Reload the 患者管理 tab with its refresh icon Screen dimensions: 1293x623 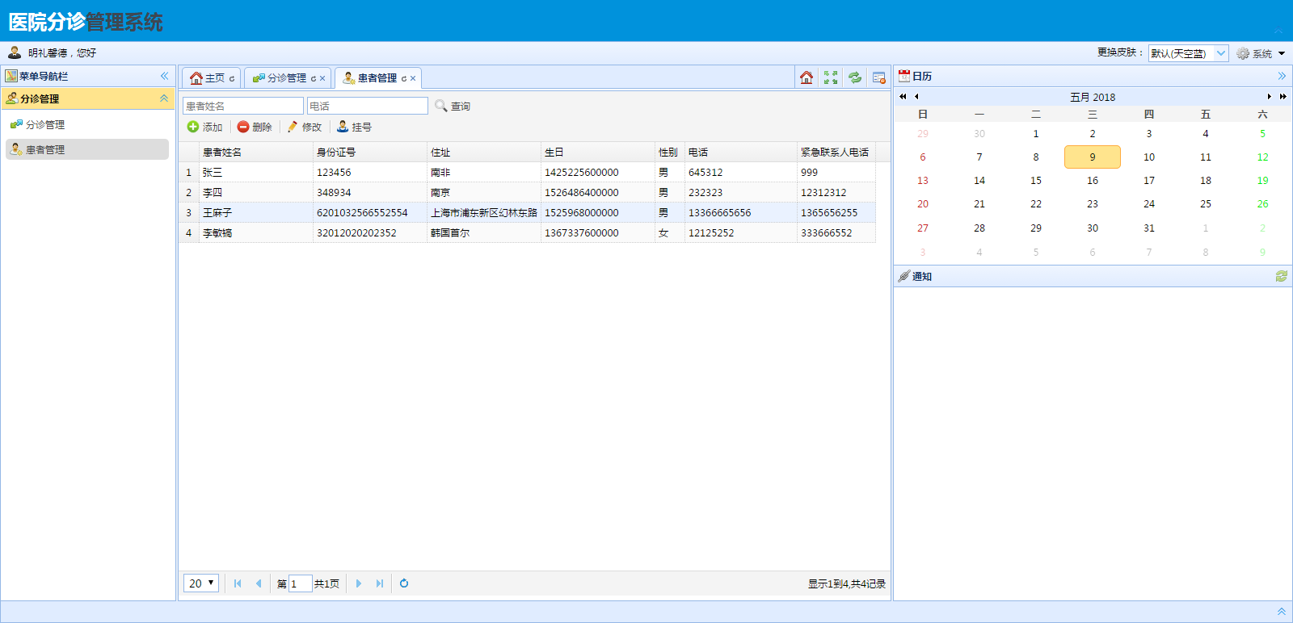coord(404,78)
